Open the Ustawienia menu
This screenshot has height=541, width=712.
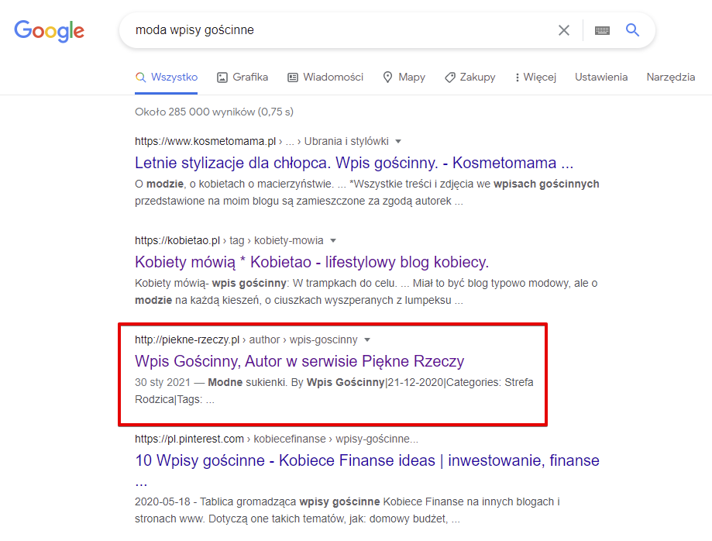point(601,78)
